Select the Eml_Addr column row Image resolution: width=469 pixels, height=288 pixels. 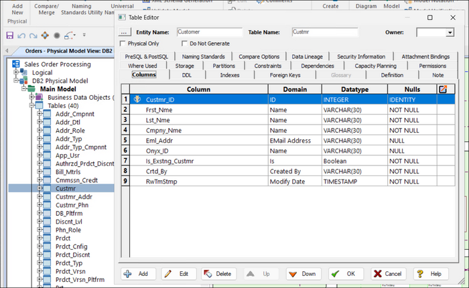(x=292, y=141)
